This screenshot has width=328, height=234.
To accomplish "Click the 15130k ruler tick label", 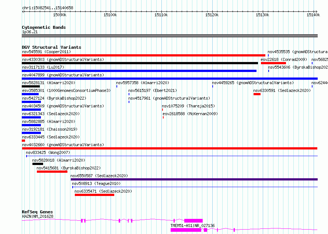I will pos(262,15).
